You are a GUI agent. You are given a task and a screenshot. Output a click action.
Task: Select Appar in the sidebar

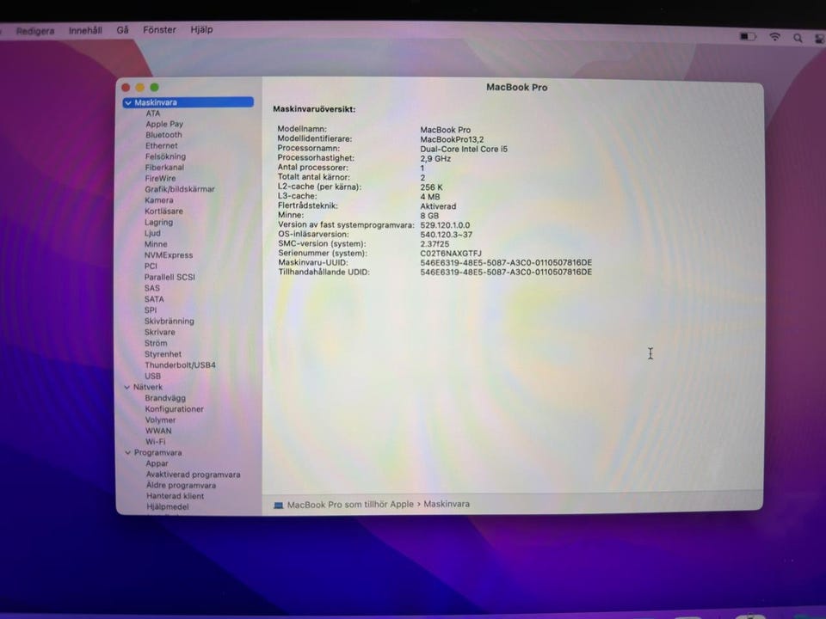[157, 463]
